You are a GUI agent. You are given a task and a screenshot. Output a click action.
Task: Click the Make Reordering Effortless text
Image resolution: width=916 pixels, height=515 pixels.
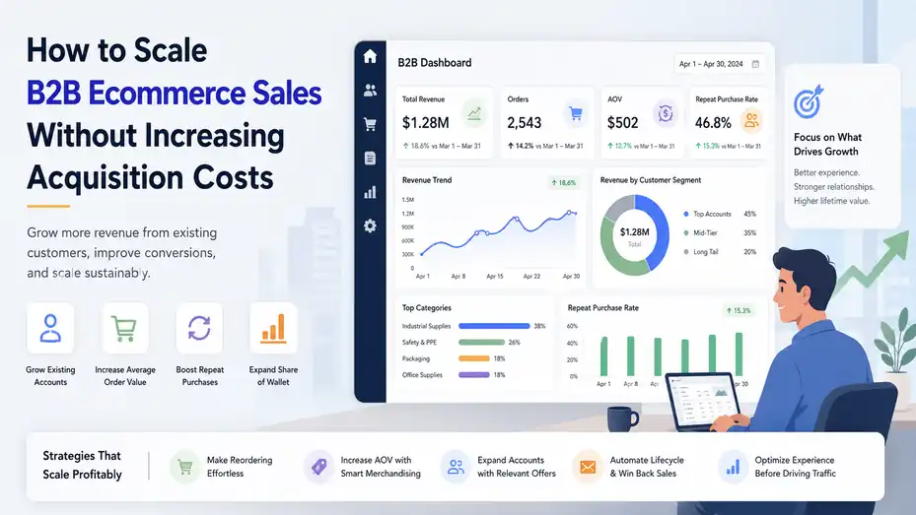(x=239, y=467)
